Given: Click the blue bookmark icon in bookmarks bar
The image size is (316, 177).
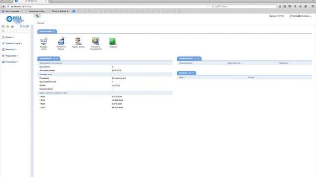Looking at the screenshot, I should [74, 11].
